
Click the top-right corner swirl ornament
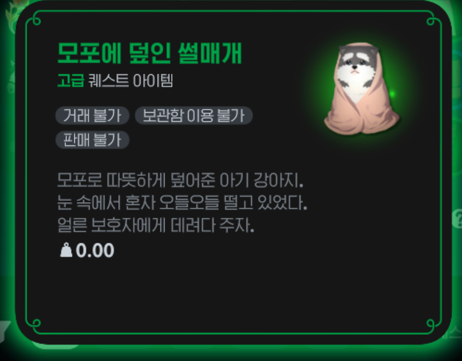tap(432, 20)
